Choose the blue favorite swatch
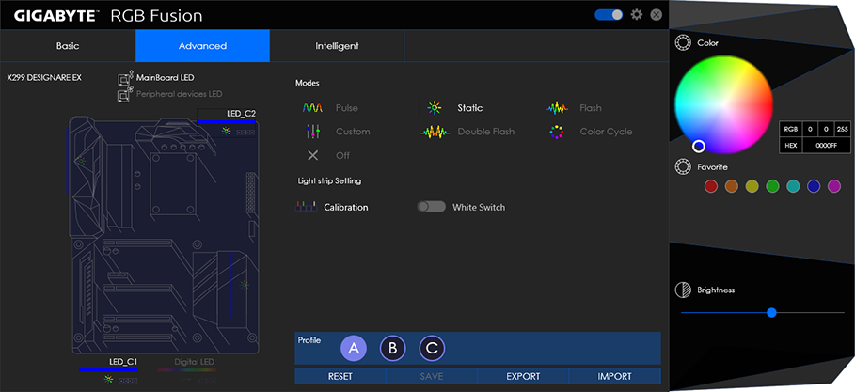 click(814, 186)
